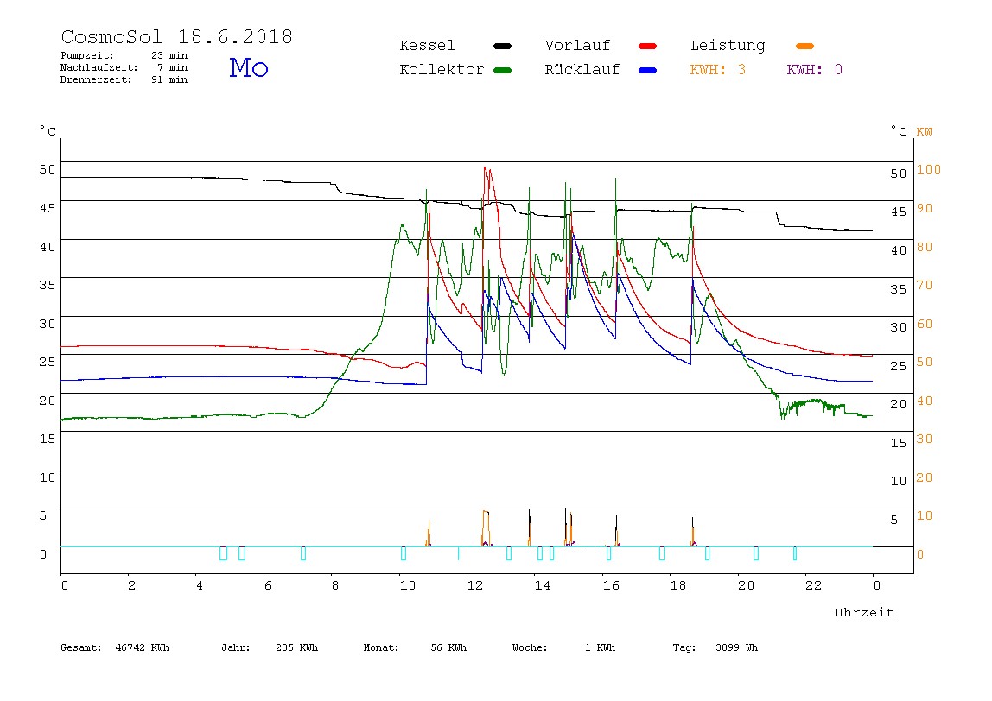Screen dimensions: 992x701
Task: Click the yearly value '285 KWh'
Action: point(297,647)
